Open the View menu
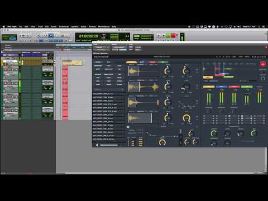 (x=33, y=27)
